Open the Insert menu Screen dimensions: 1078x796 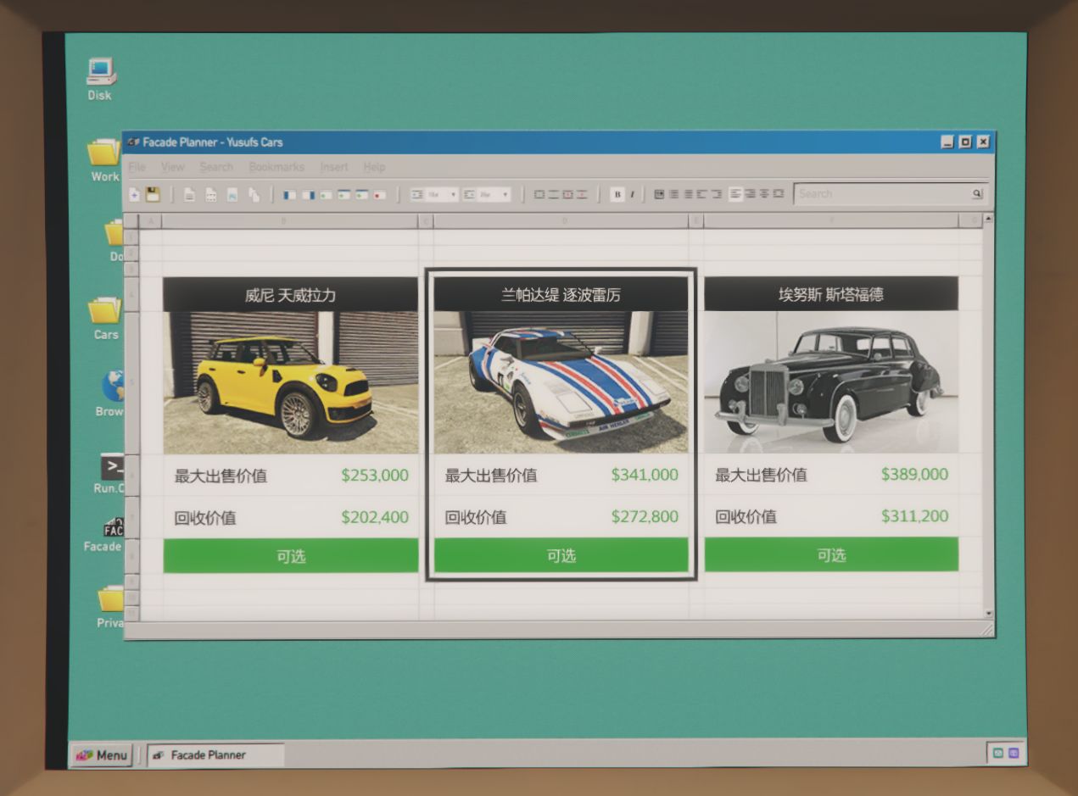point(334,167)
